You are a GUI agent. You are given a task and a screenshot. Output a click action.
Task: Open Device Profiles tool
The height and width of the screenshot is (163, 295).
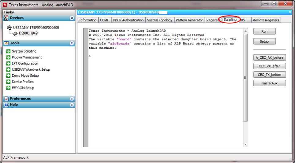[23, 82]
